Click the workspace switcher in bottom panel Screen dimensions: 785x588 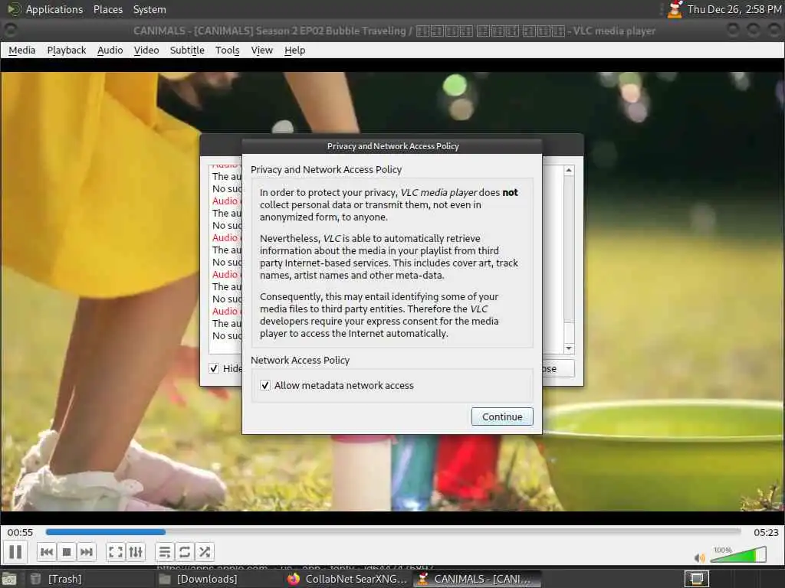(x=696, y=579)
